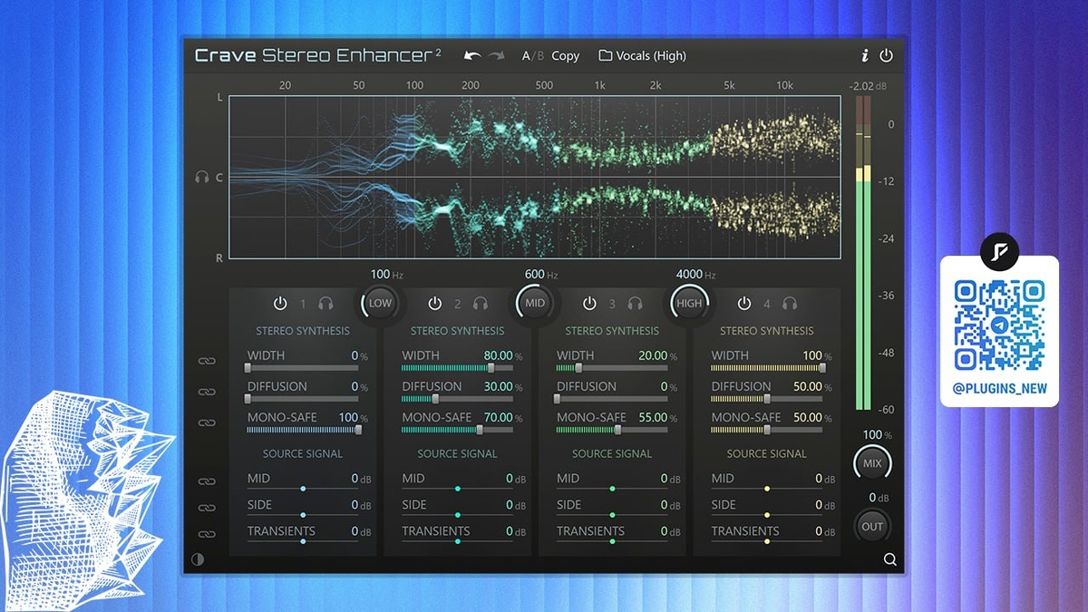
Task: Click the HIGH crossover knob
Action: 689,303
